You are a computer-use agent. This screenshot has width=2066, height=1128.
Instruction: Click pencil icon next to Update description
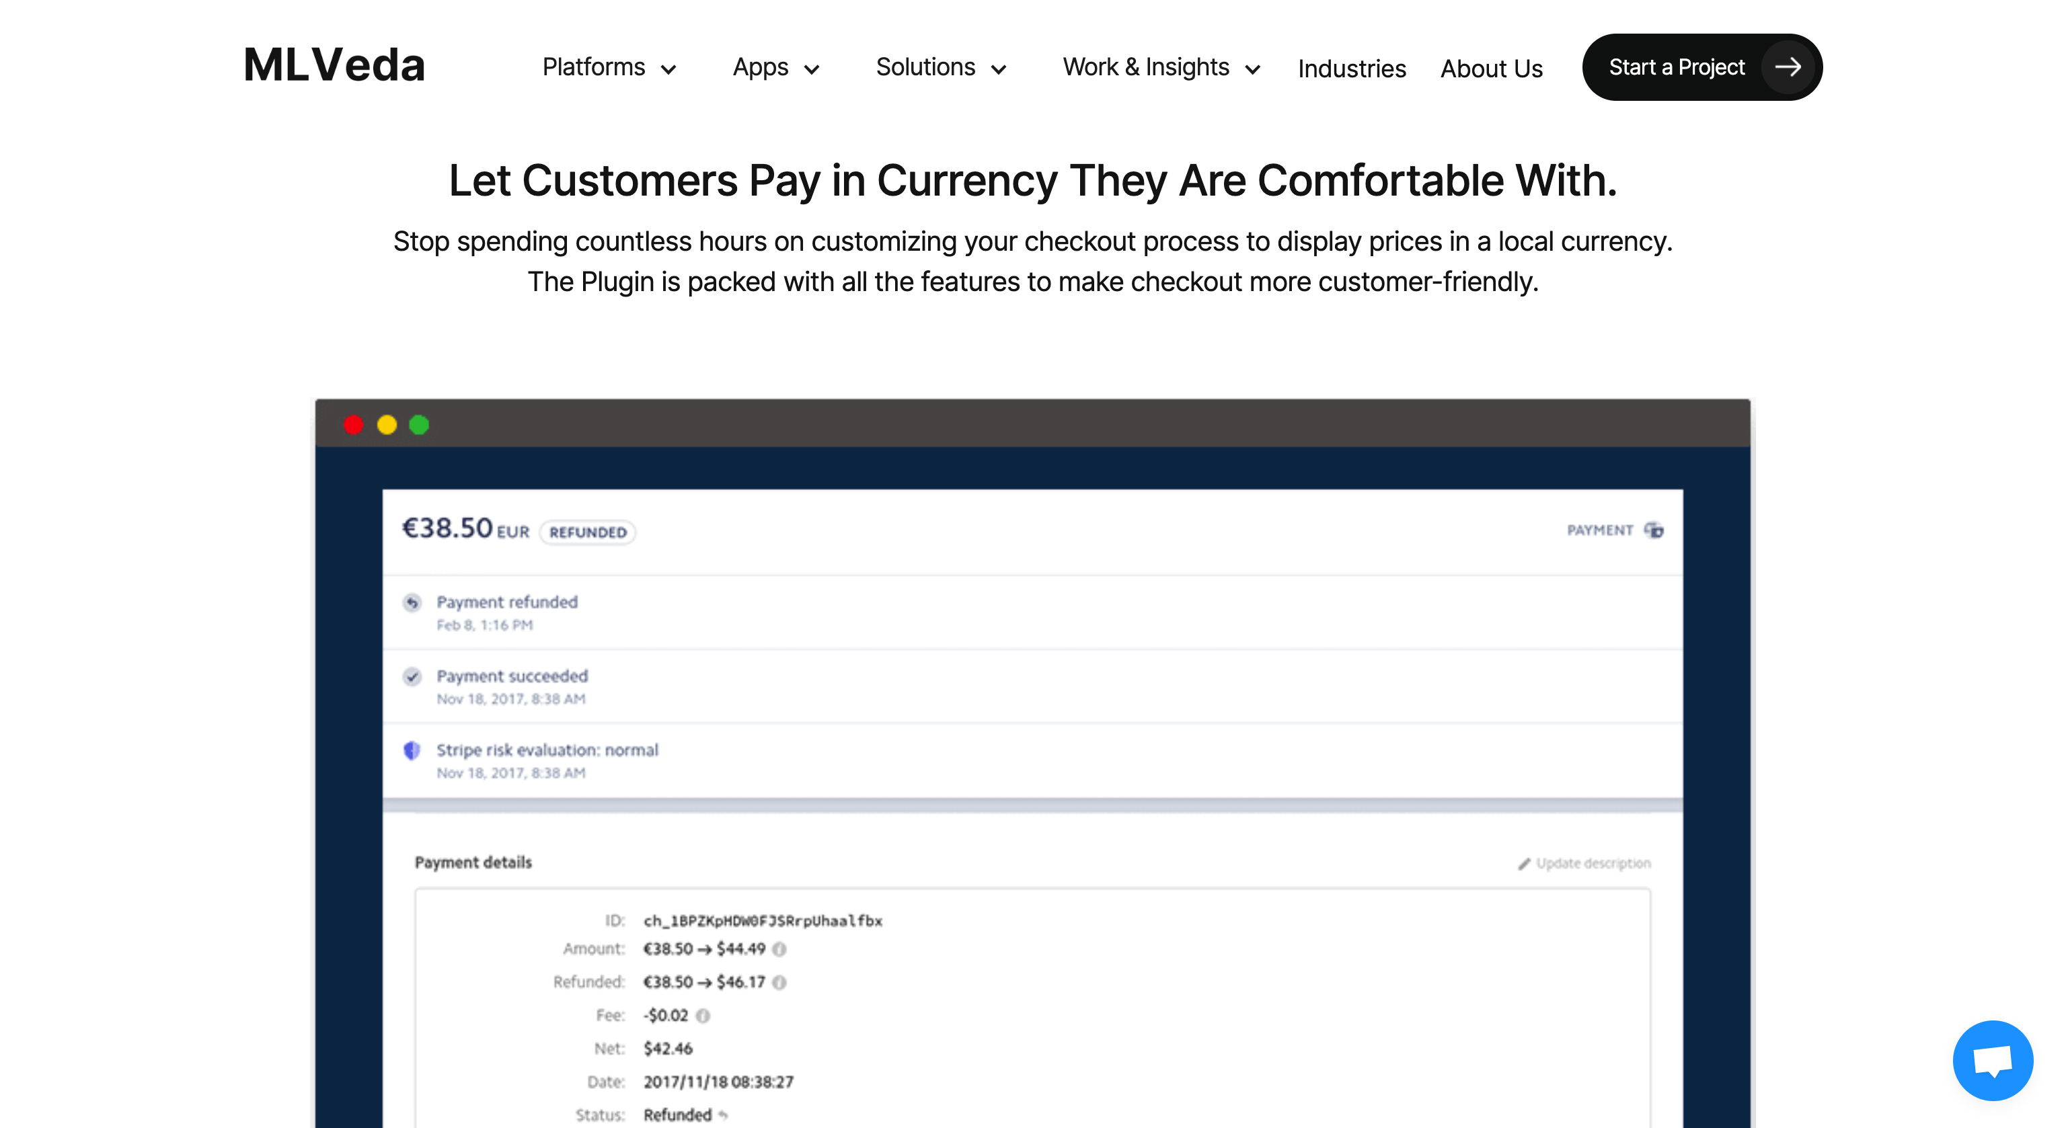point(1524,863)
